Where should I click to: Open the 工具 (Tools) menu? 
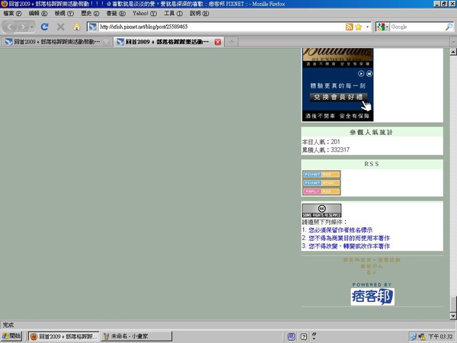pyautogui.click(x=173, y=14)
